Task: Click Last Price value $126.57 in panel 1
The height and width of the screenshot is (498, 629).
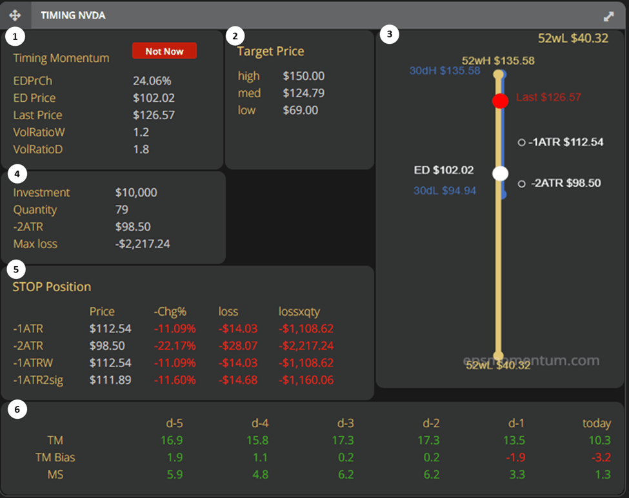Action: point(154,115)
